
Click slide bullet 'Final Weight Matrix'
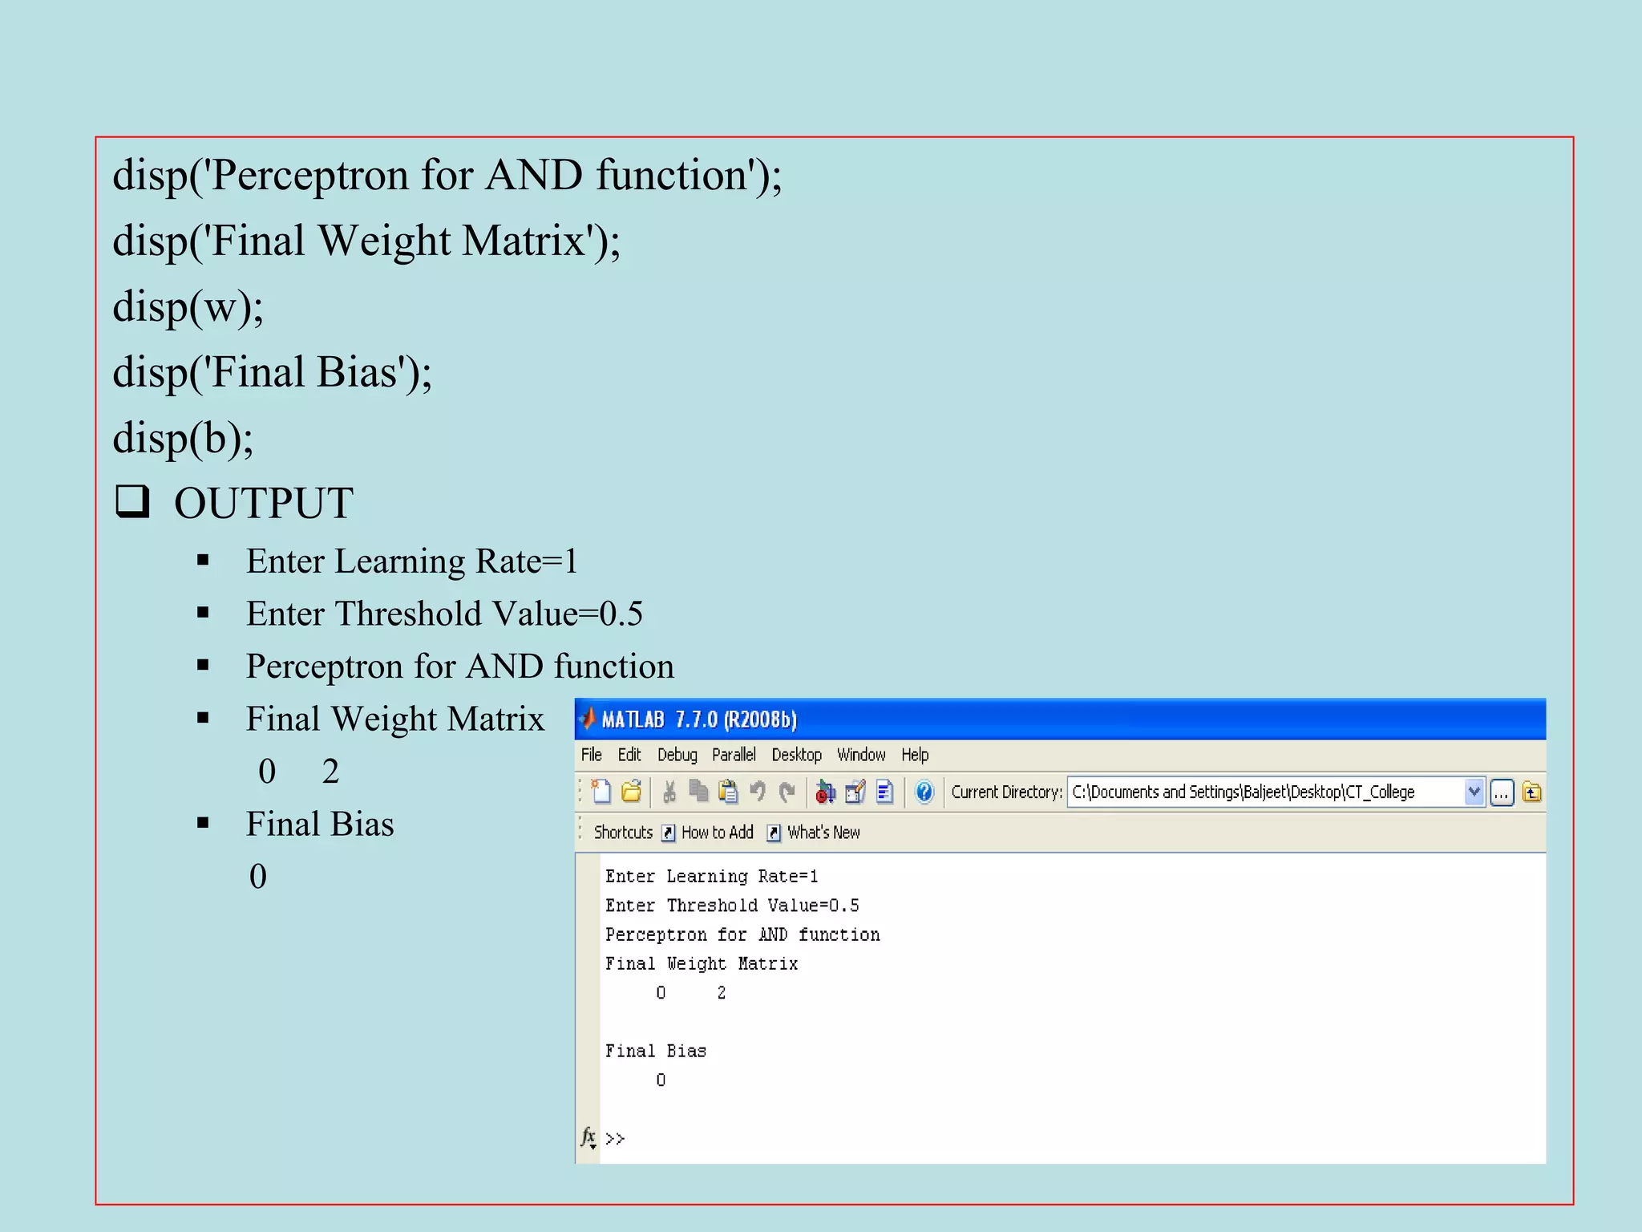coord(394,719)
